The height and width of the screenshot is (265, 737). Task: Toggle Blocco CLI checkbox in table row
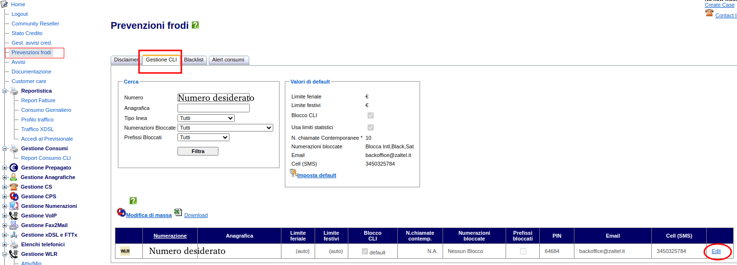pos(365,251)
